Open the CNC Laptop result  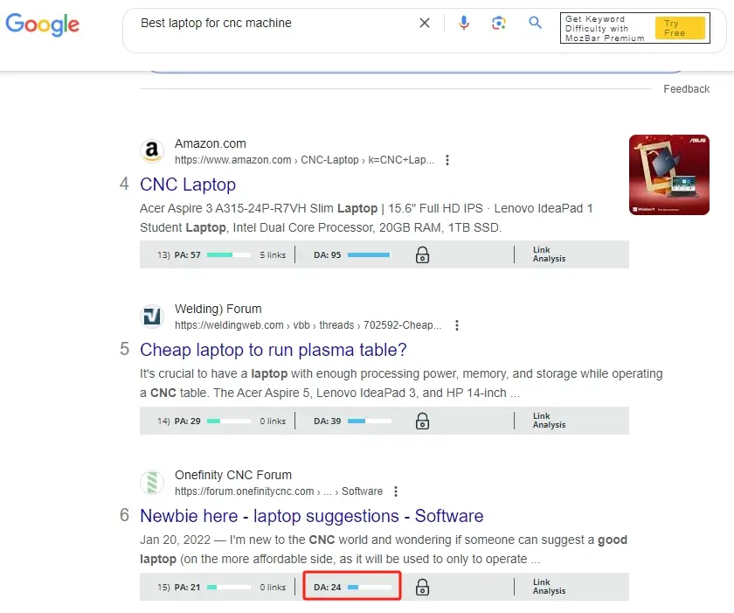pyautogui.click(x=188, y=185)
